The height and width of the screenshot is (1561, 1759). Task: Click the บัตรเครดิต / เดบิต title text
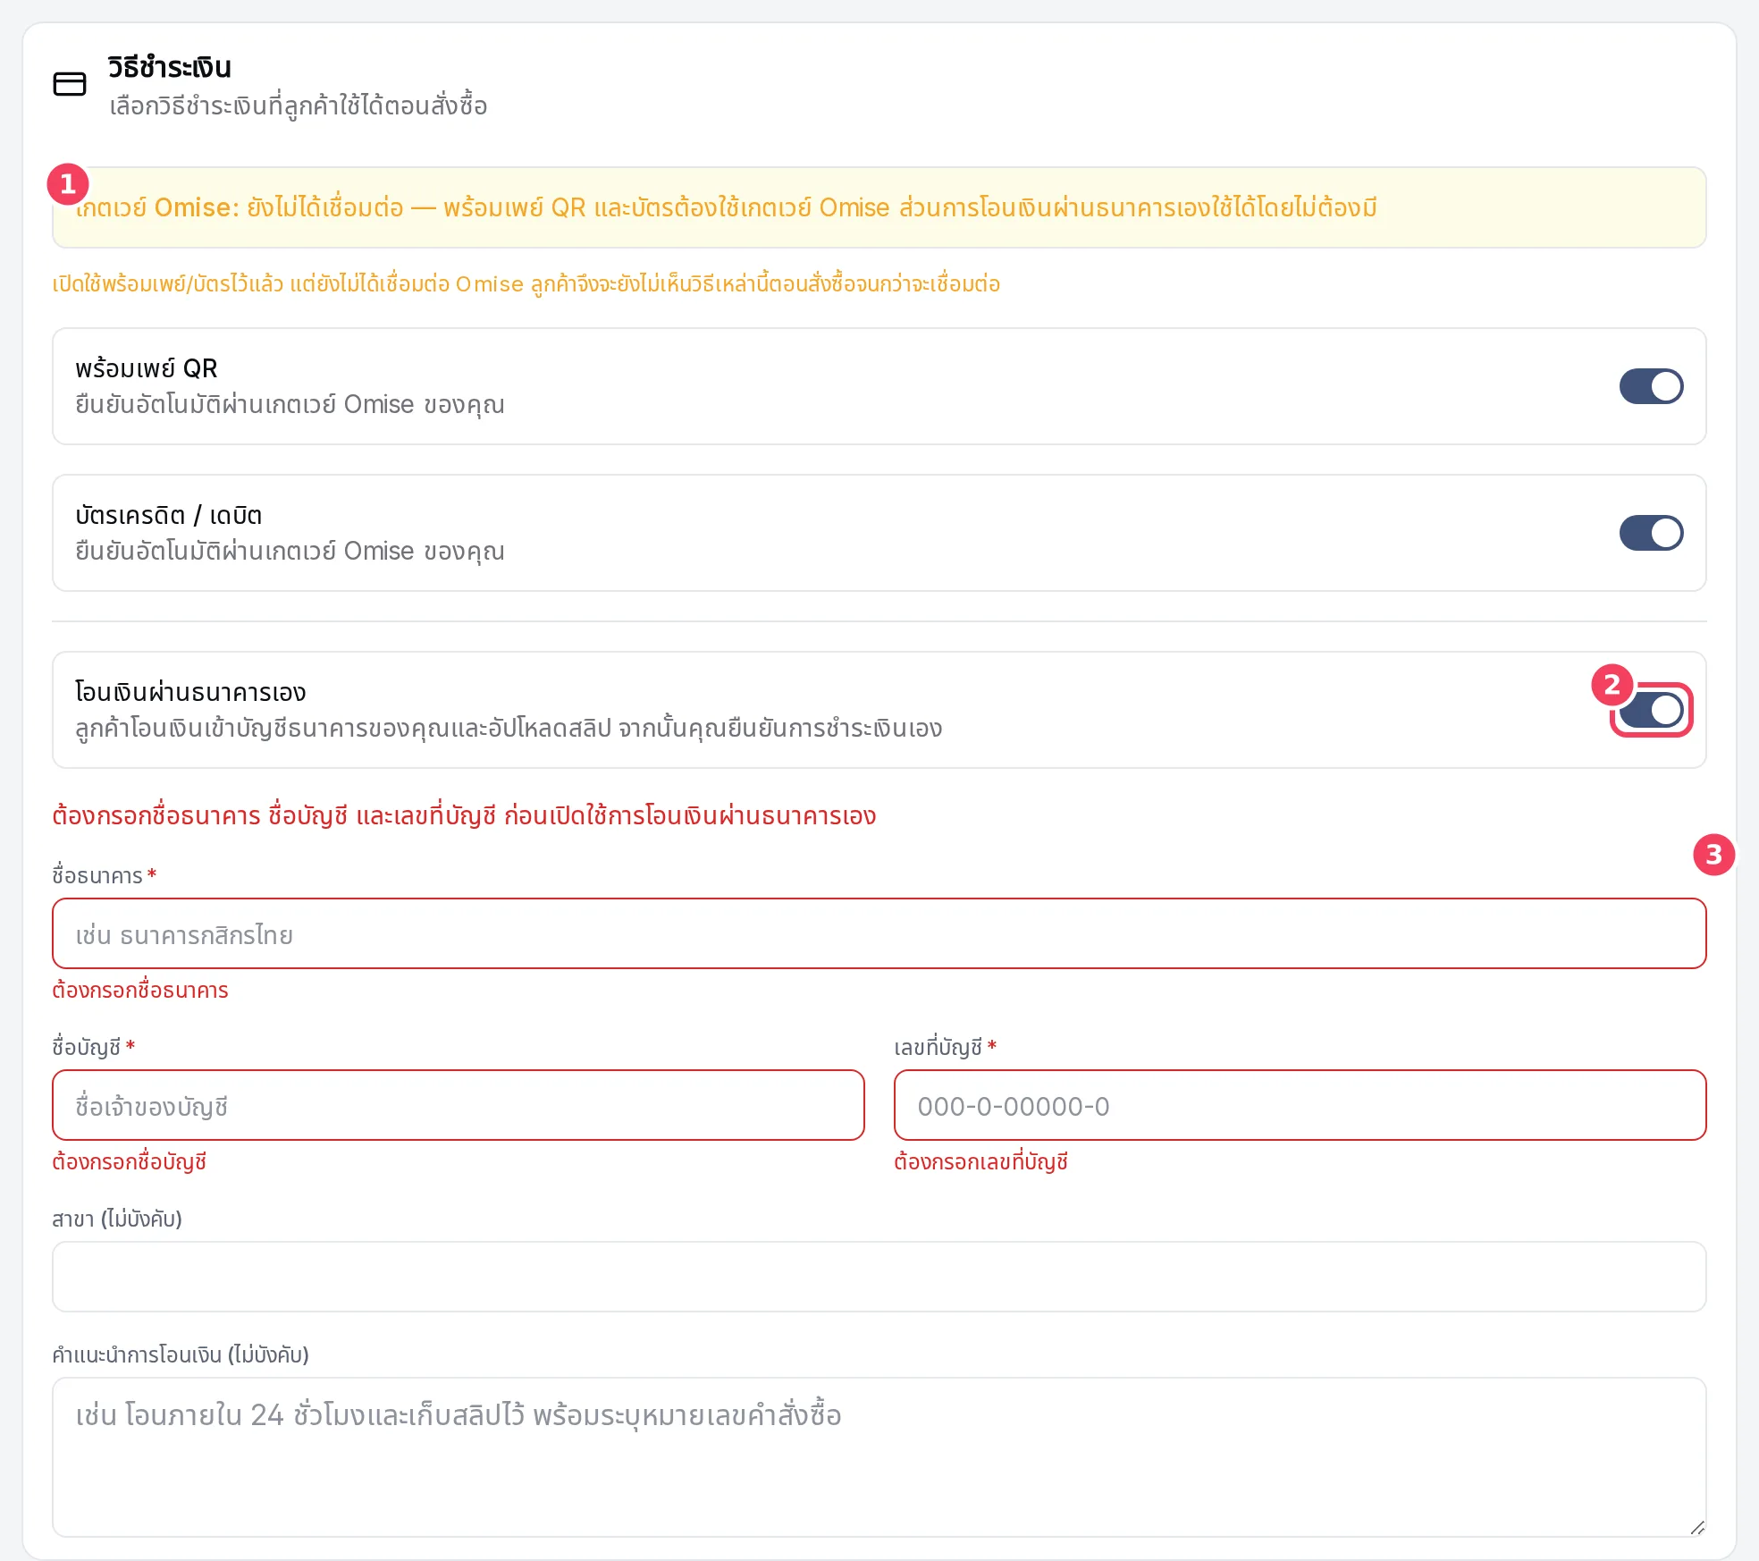(169, 516)
